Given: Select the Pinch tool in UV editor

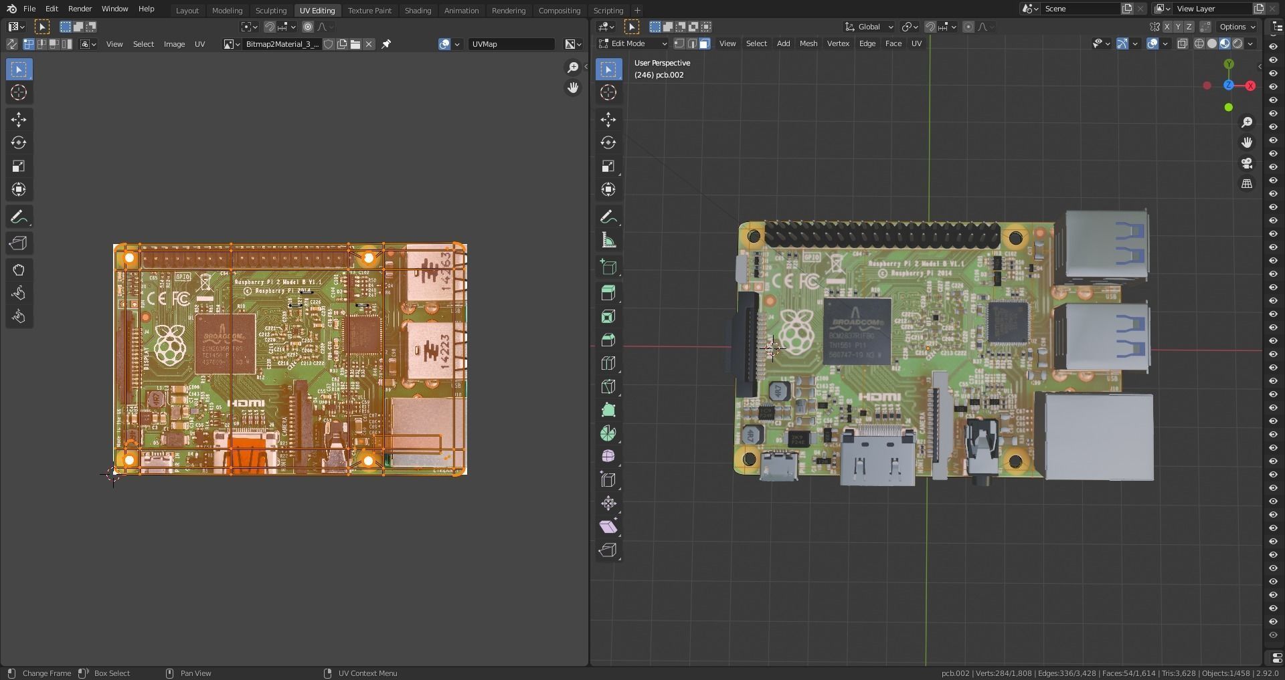Looking at the screenshot, I should tap(19, 317).
